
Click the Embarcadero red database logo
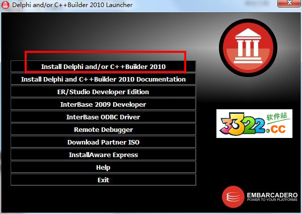(233, 197)
